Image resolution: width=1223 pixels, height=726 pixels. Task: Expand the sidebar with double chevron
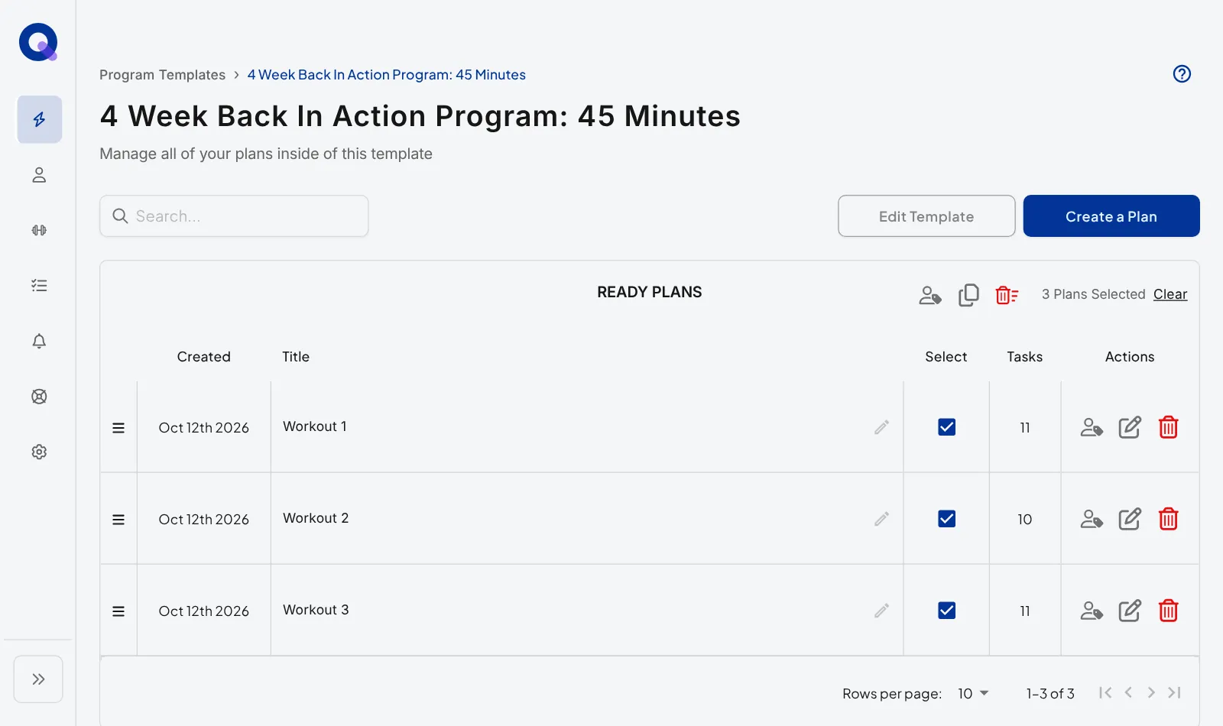(x=38, y=679)
